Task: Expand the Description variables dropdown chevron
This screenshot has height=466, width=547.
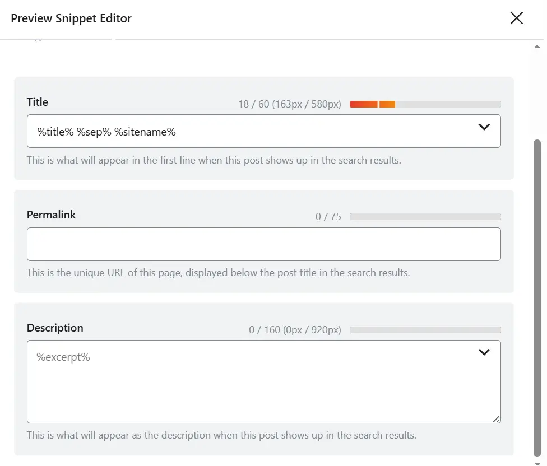Action: 484,352
